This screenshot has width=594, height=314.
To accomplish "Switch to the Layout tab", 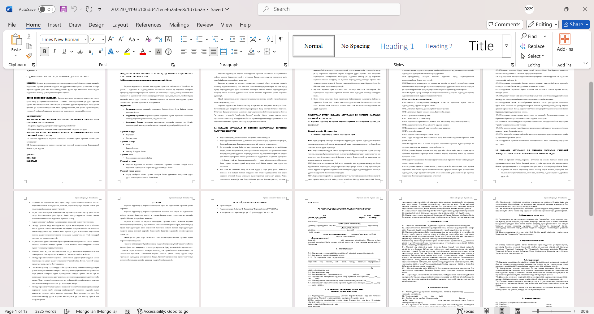I will [120, 25].
